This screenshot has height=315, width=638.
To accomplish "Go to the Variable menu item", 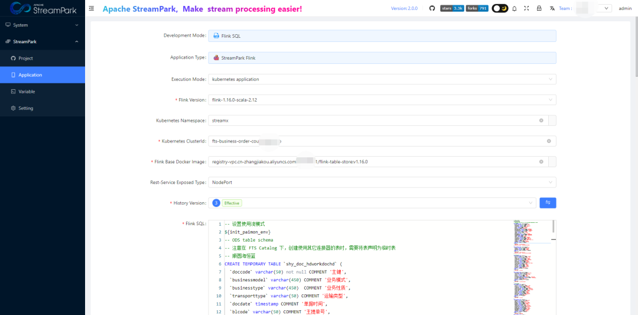I will [27, 92].
